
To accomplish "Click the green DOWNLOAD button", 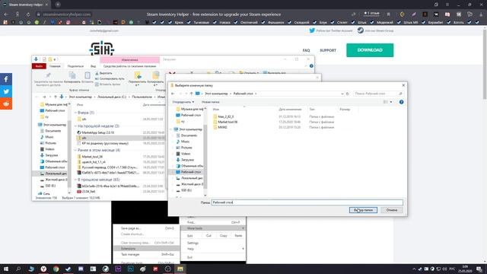I will tap(370, 50).
